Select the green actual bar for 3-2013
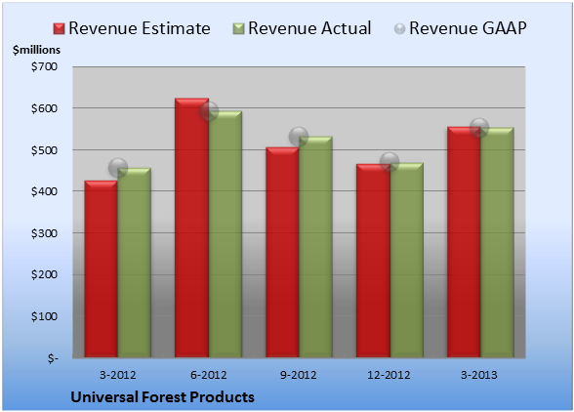 pyautogui.click(x=497, y=242)
